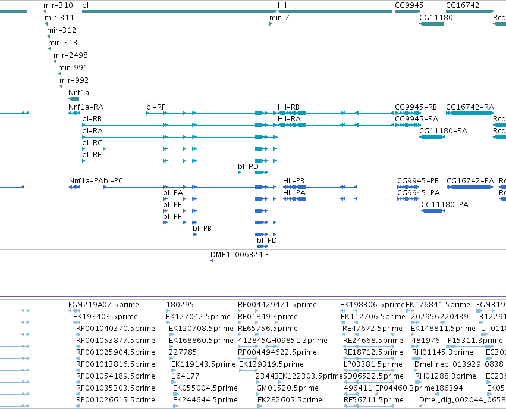506x409 pixels.
Task: Select the GM01520.5prime EST label
Action: [288, 388]
